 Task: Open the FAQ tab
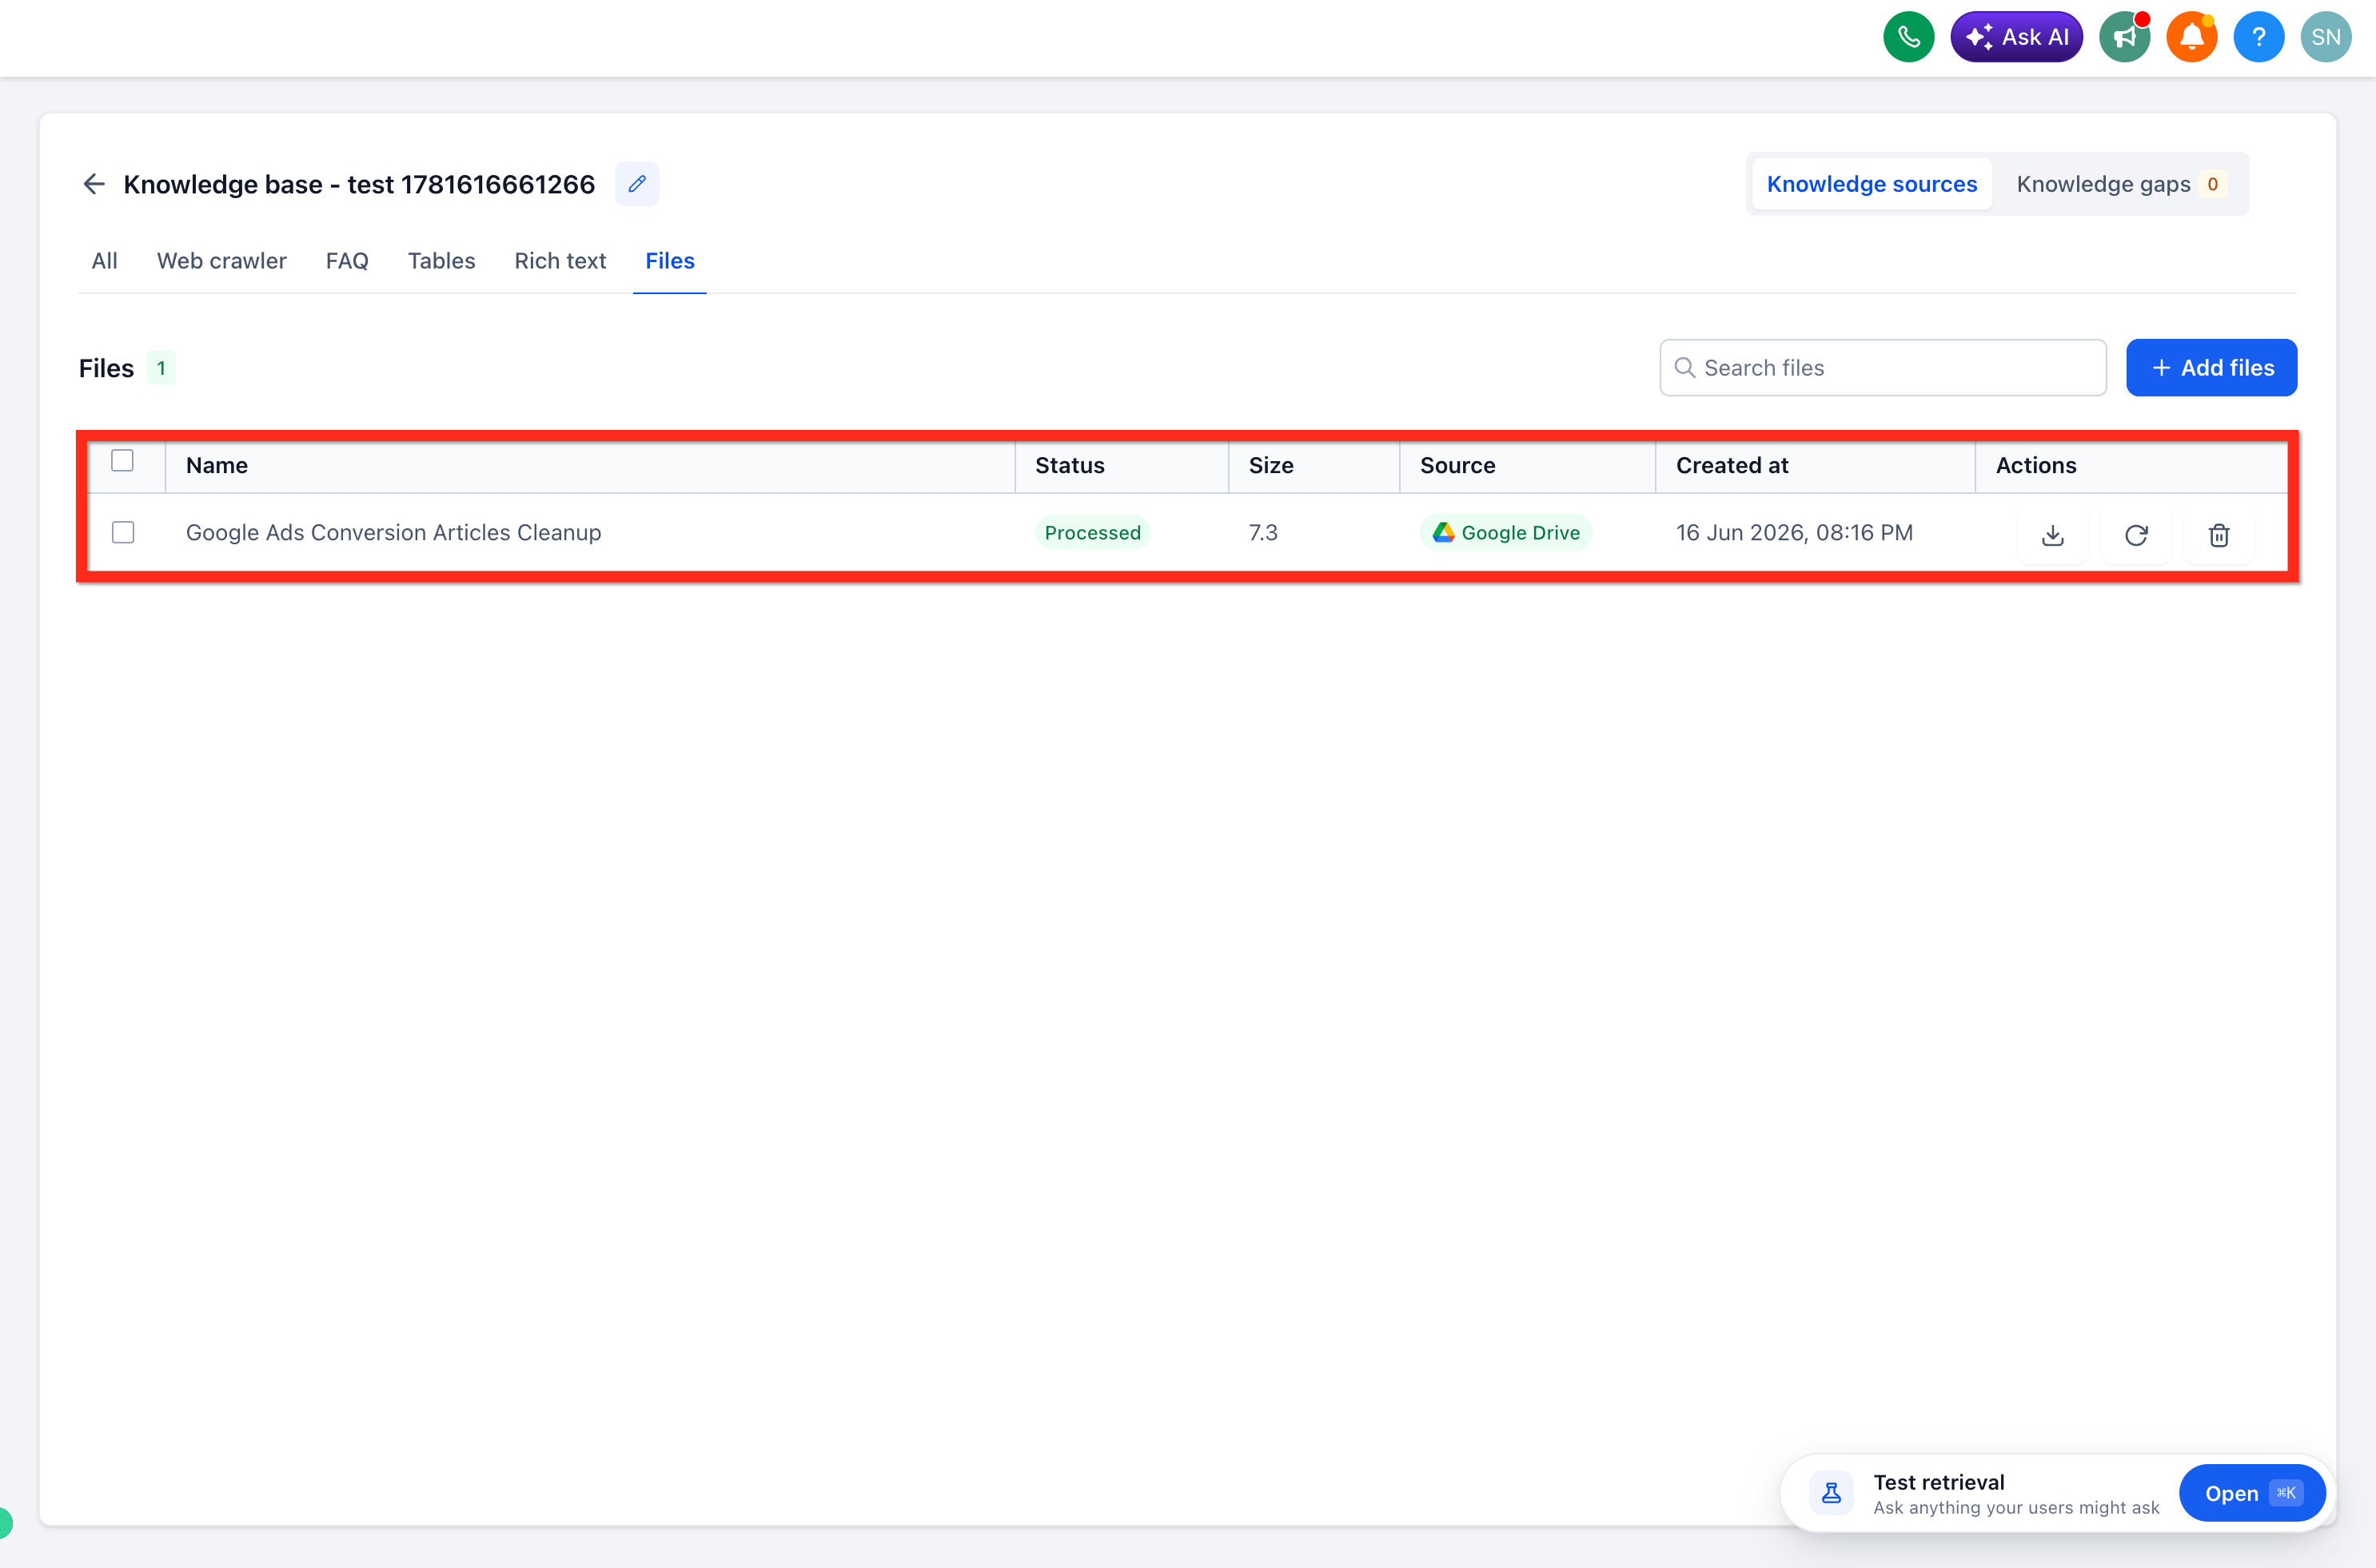[347, 261]
